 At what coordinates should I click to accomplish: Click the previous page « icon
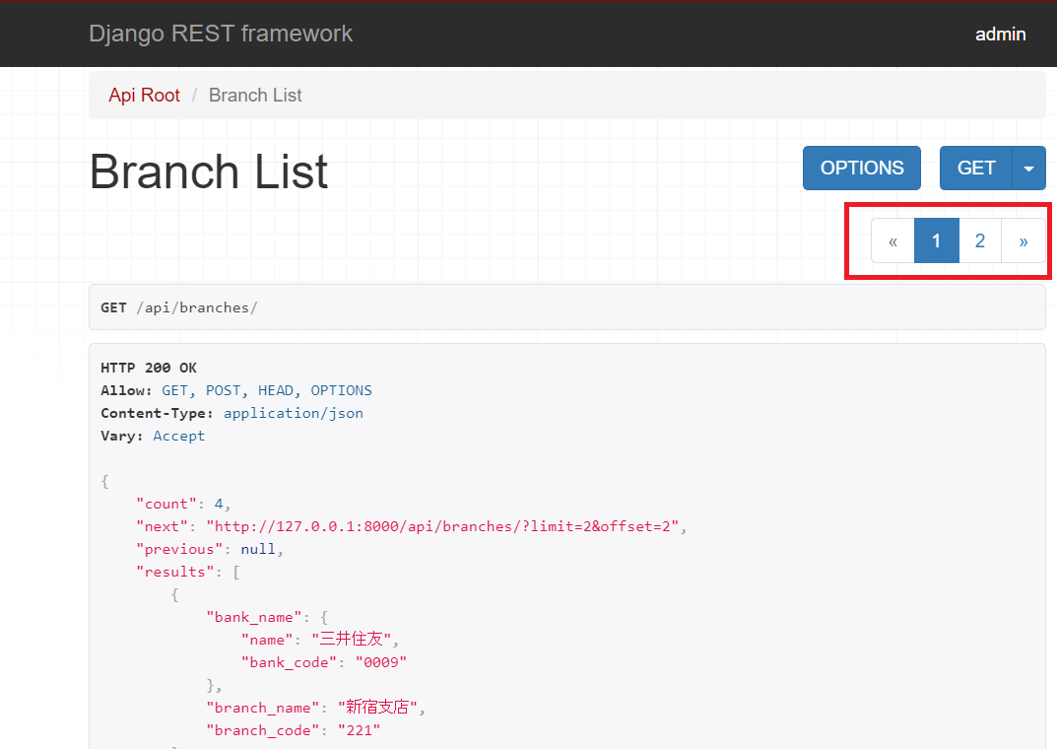(x=892, y=240)
